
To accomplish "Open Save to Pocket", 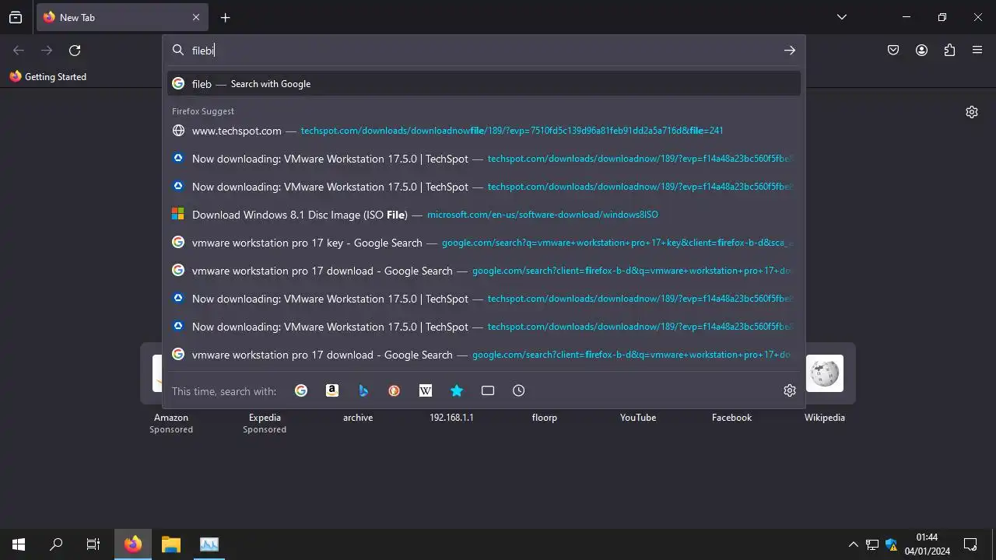I will pyautogui.click(x=893, y=51).
